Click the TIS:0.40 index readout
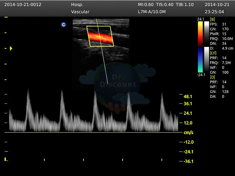235x176 pixels. coord(165,5)
